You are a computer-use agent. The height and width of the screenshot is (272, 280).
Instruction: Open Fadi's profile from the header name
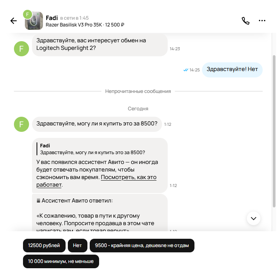point(52,17)
